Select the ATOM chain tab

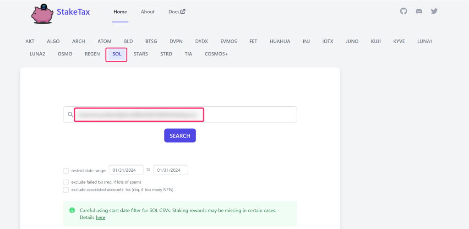click(x=104, y=41)
